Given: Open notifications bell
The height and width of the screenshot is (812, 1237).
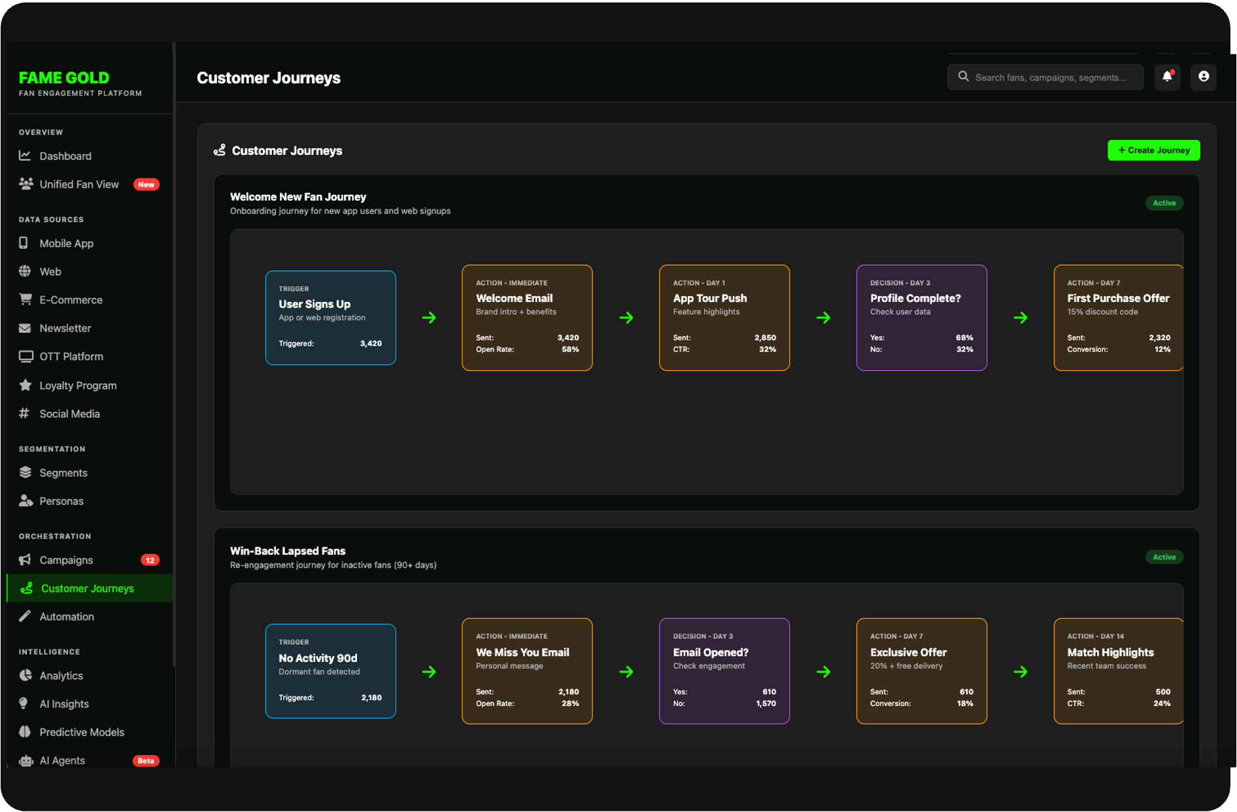Looking at the screenshot, I should pos(1167,77).
